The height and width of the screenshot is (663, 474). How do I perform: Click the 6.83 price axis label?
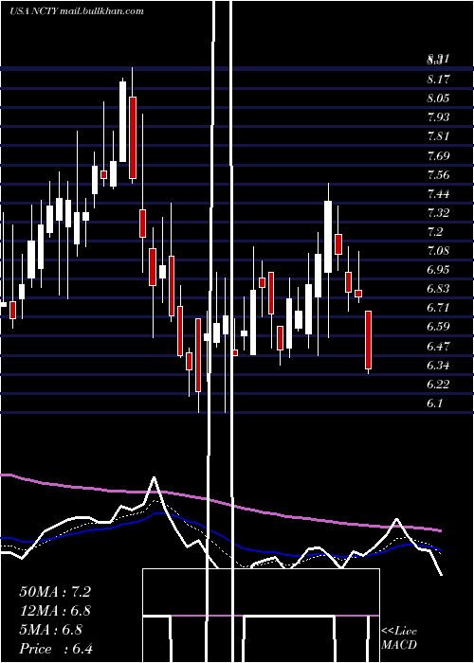(x=438, y=288)
